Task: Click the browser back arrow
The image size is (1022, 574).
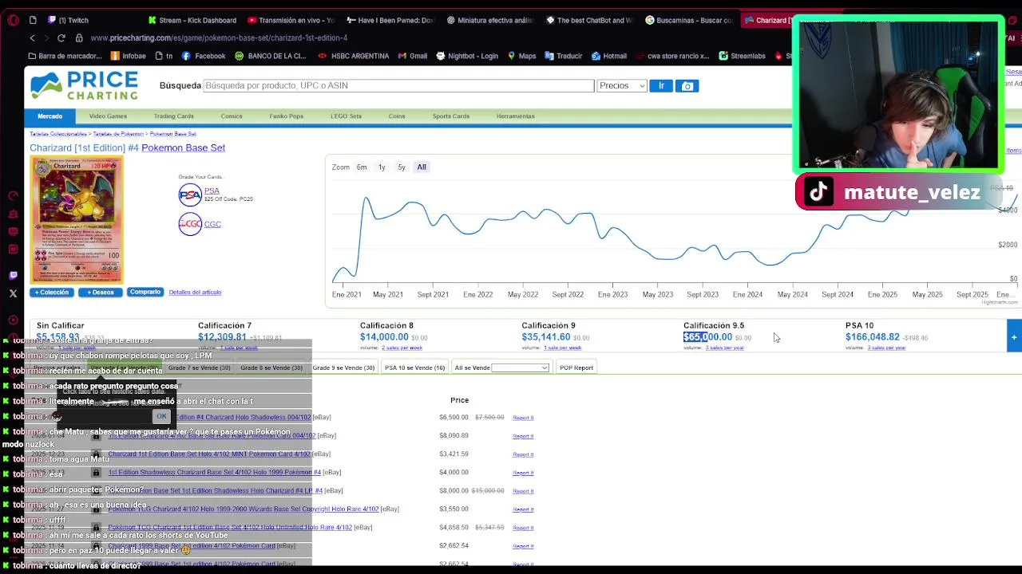Action: 32,38
